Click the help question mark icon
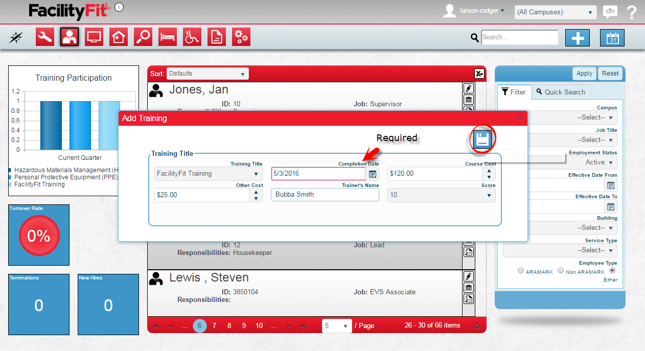 632,12
